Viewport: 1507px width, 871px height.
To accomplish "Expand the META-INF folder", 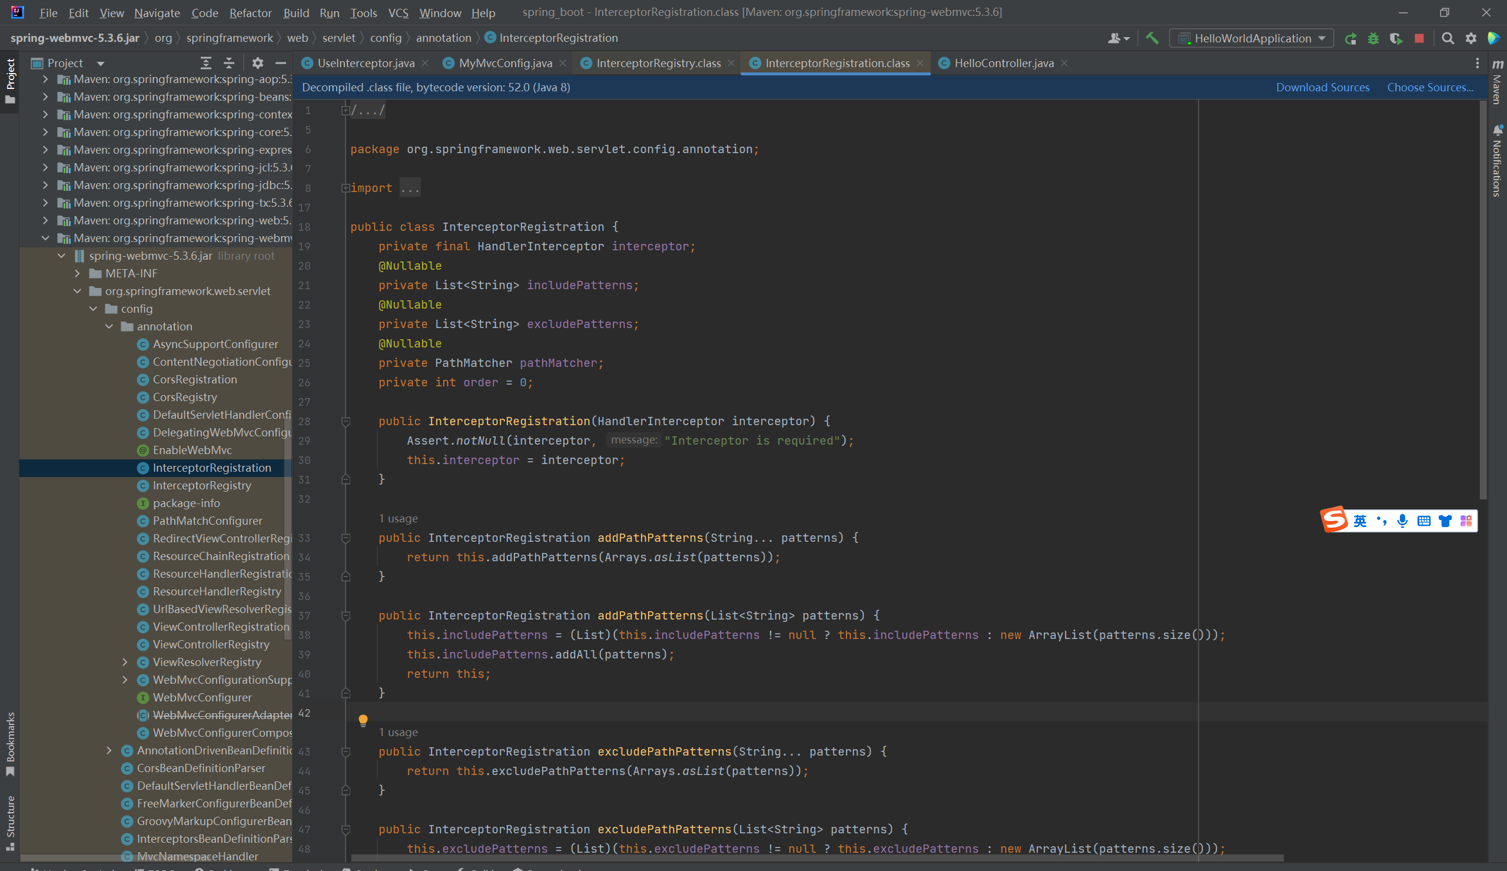I will tap(77, 273).
